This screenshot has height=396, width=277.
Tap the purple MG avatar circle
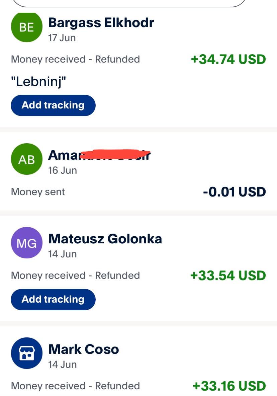(x=26, y=243)
